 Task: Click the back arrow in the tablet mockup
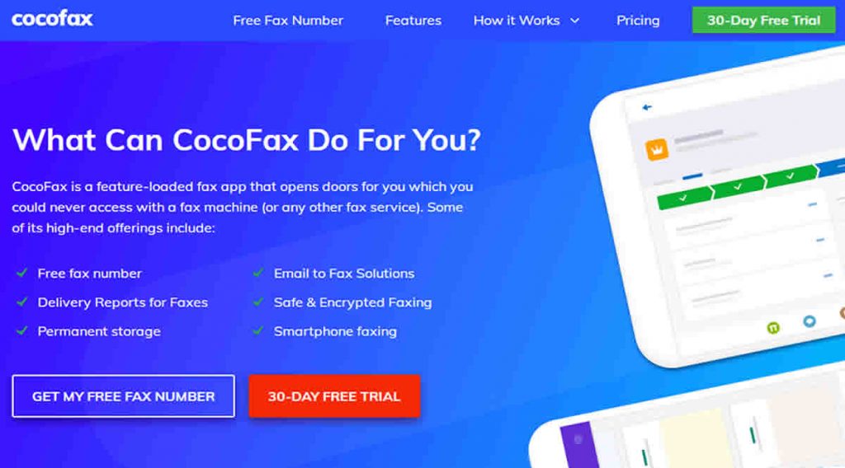[647, 107]
